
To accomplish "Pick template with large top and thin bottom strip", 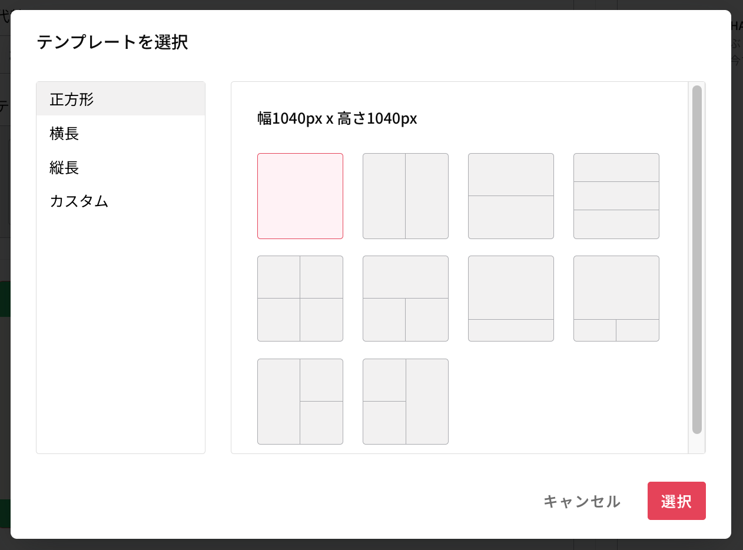I will (x=511, y=299).
